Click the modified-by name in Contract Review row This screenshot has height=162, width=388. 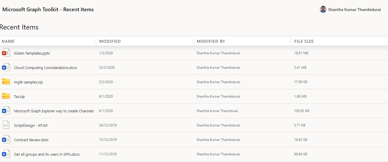click(218, 140)
